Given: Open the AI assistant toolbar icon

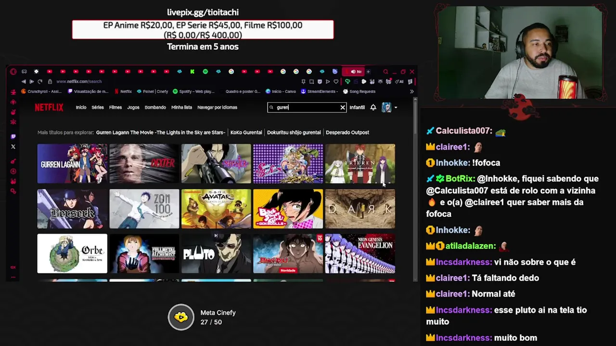Looking at the screenshot, I should 399,82.
